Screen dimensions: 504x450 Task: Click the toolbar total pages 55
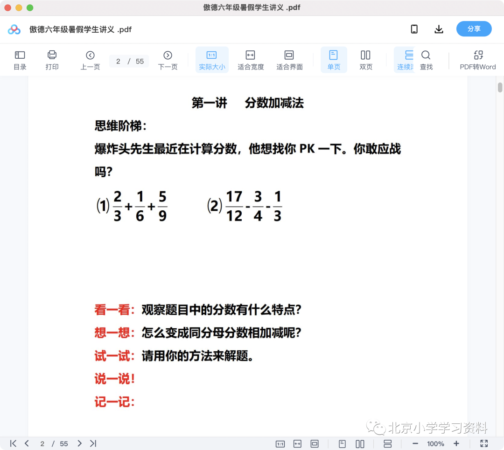pos(140,62)
